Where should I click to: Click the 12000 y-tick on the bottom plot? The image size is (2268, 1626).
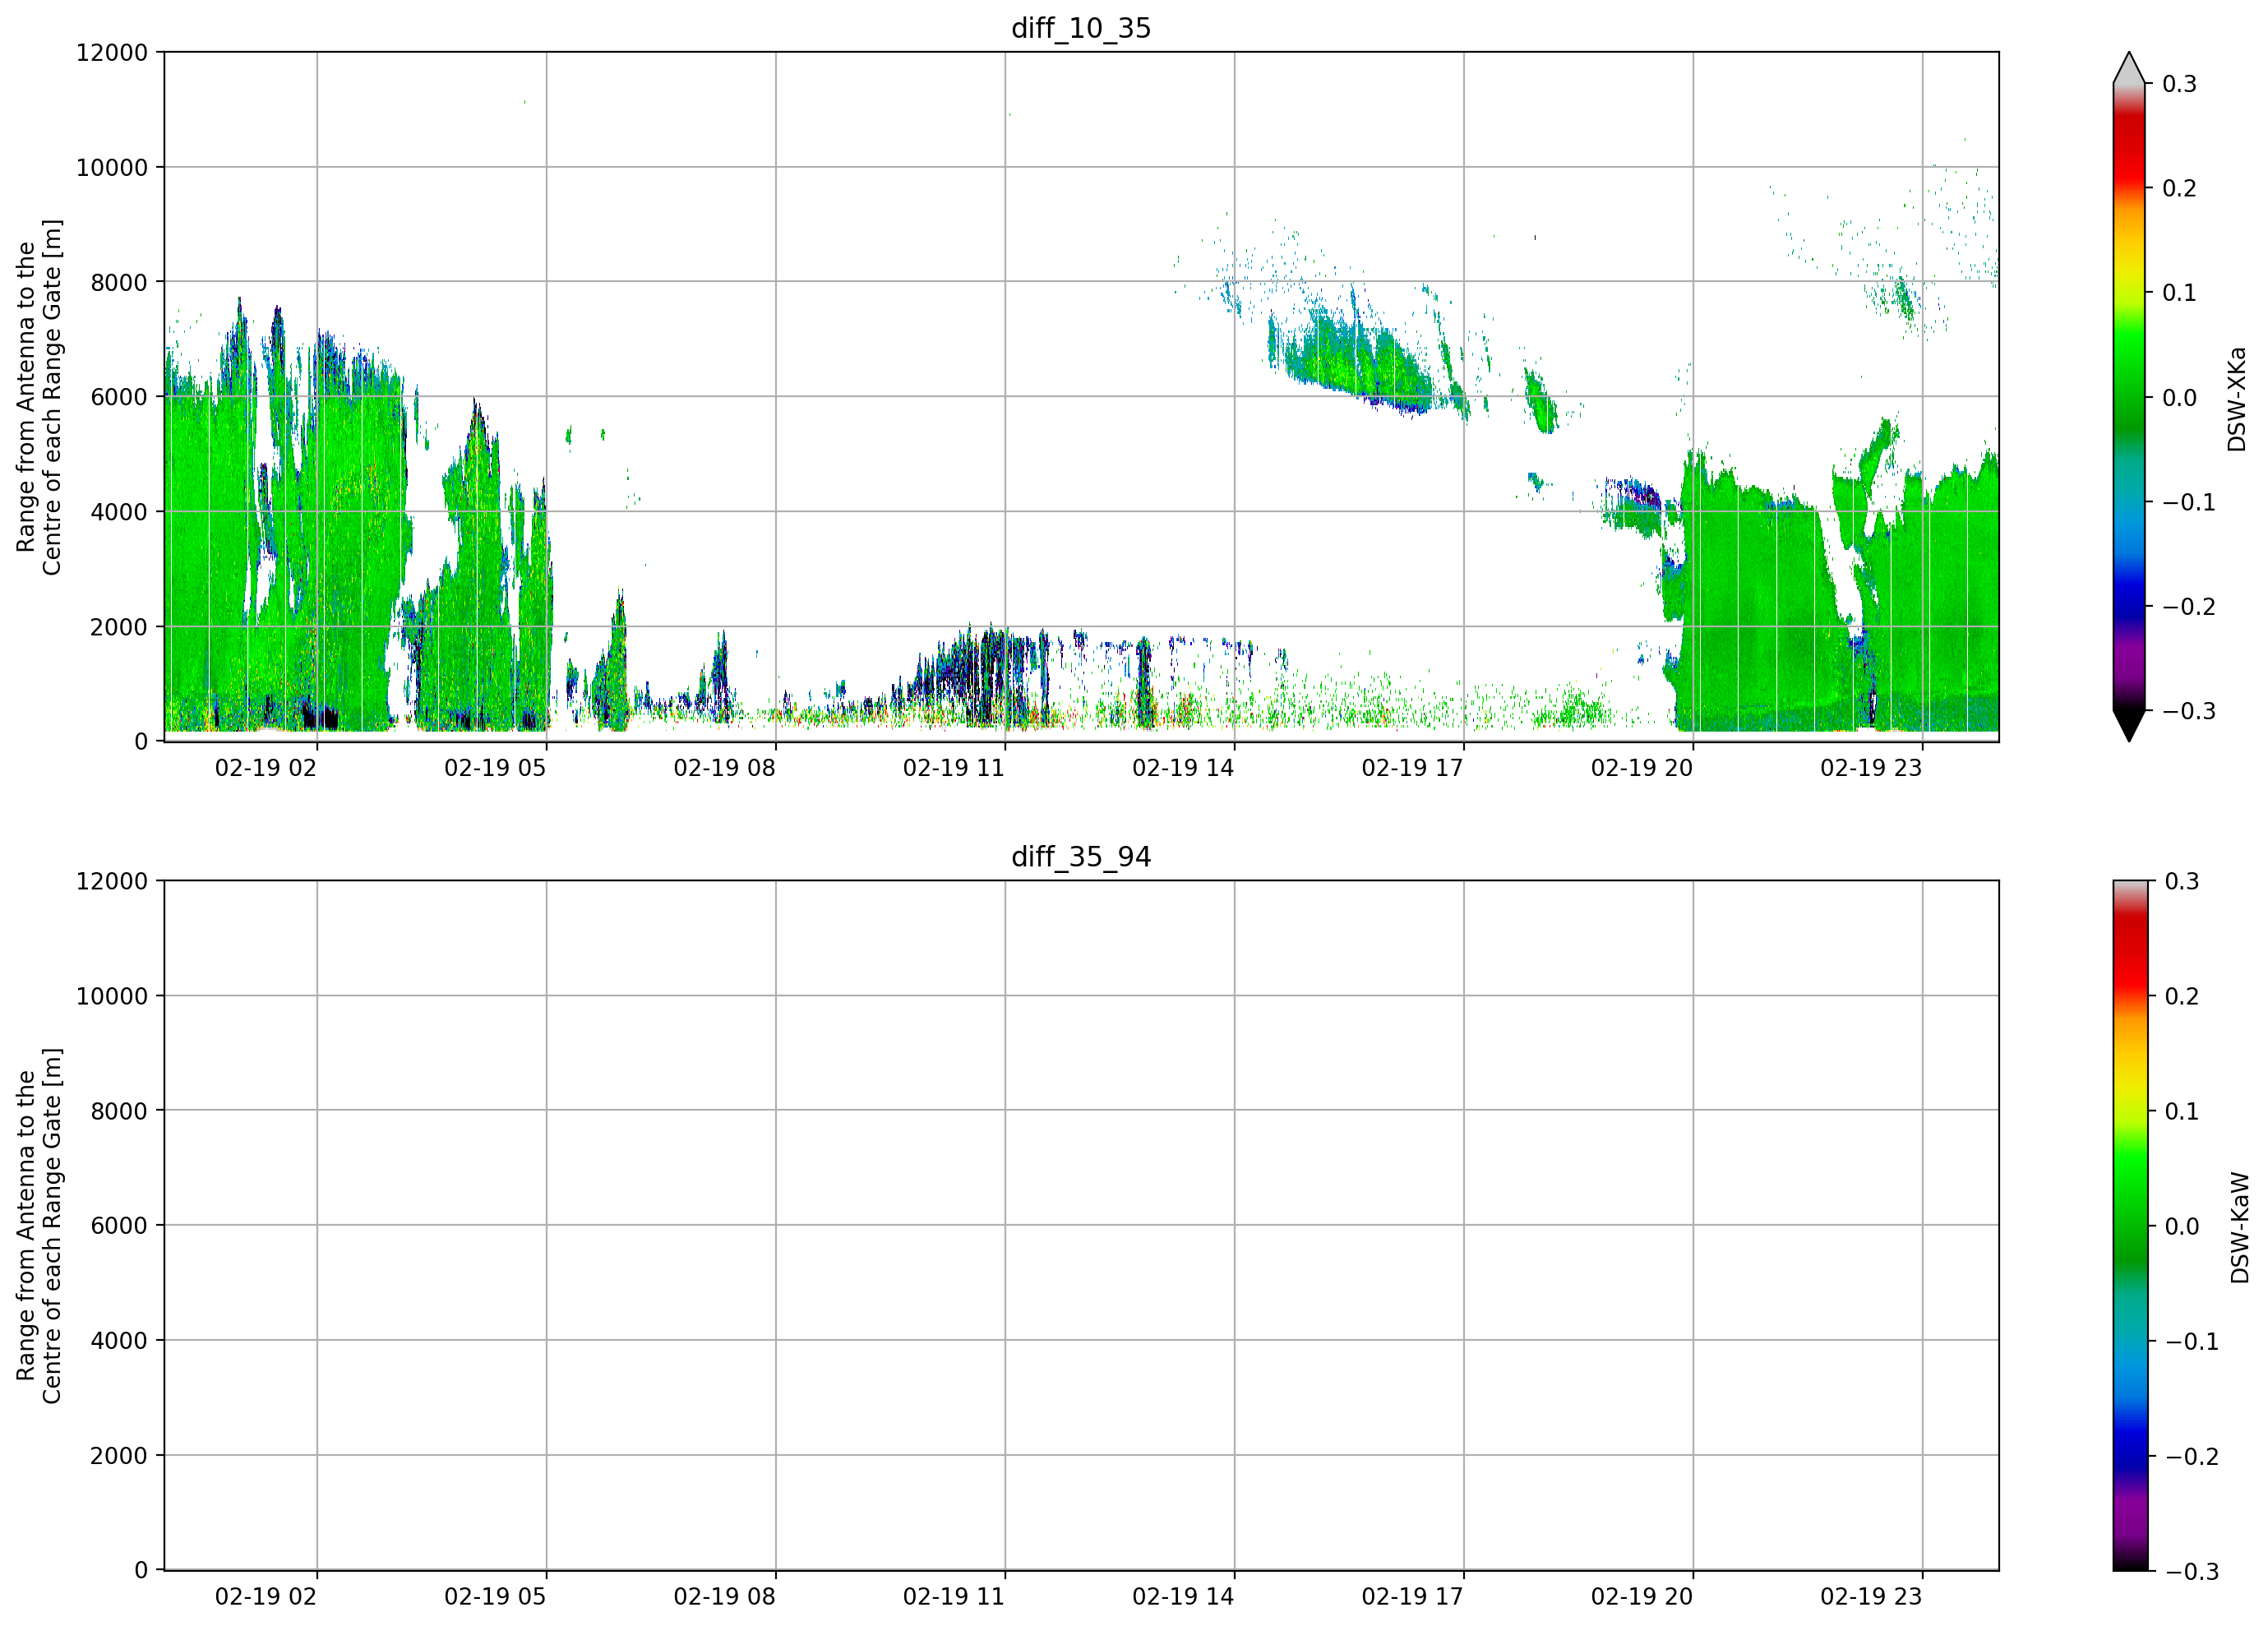(112, 881)
